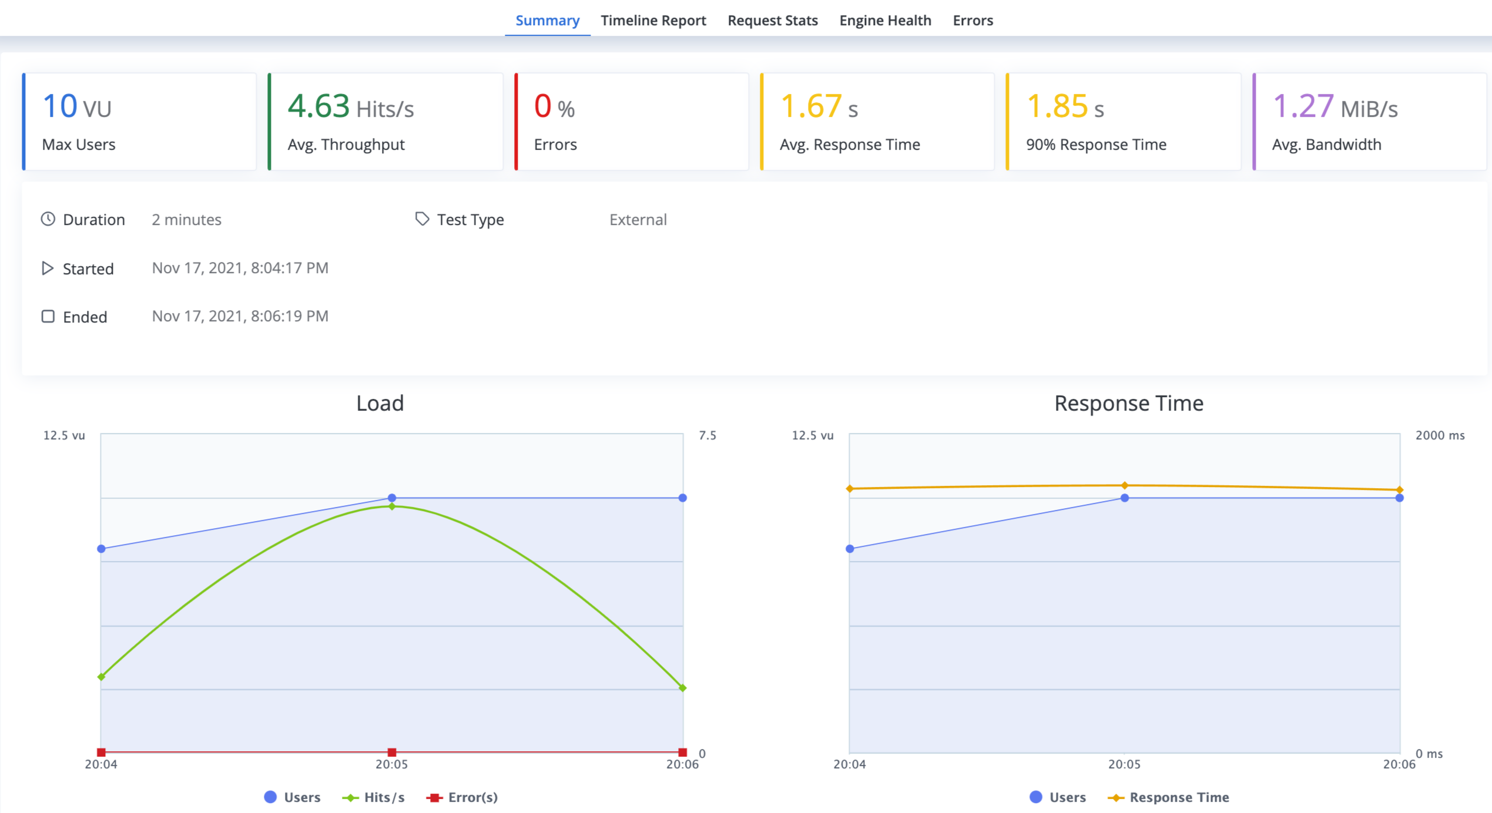Click the Started play triangle icon

[48, 268]
